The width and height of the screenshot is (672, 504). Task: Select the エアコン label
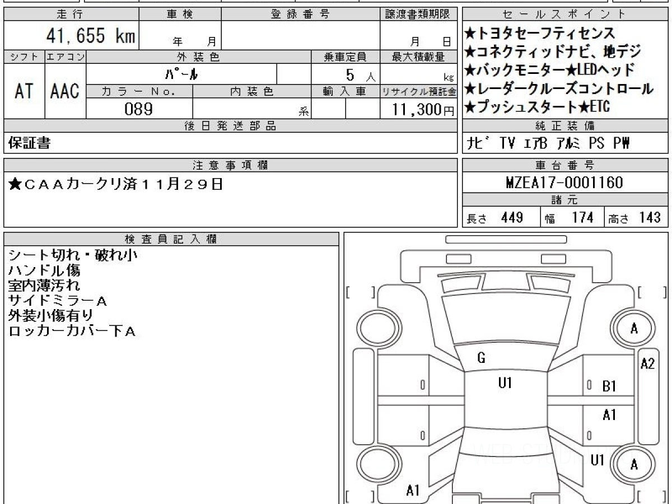click(66, 57)
